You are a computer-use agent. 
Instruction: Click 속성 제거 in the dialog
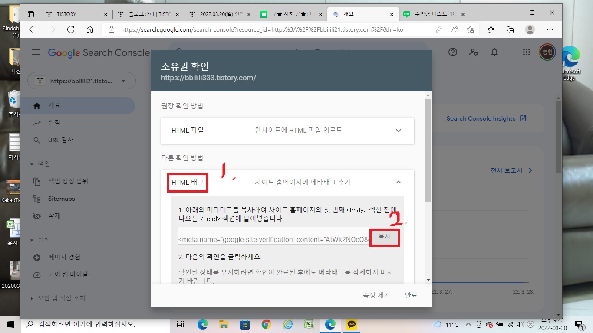point(376,295)
